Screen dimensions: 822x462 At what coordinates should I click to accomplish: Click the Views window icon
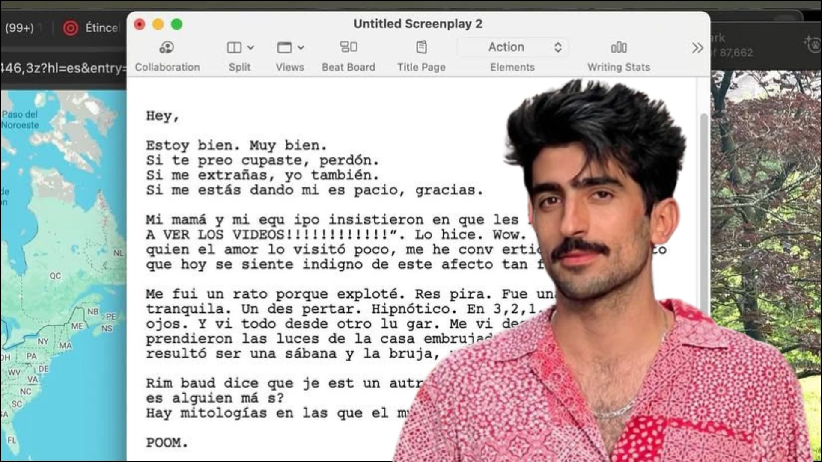click(x=284, y=47)
